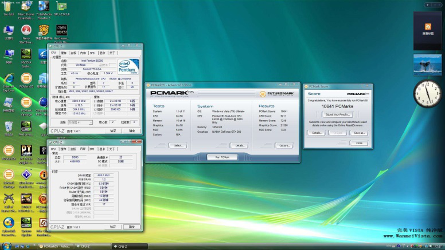The image size is (445, 250).
Task: Select the Recycle Bin desktop icon
Action: (9, 129)
